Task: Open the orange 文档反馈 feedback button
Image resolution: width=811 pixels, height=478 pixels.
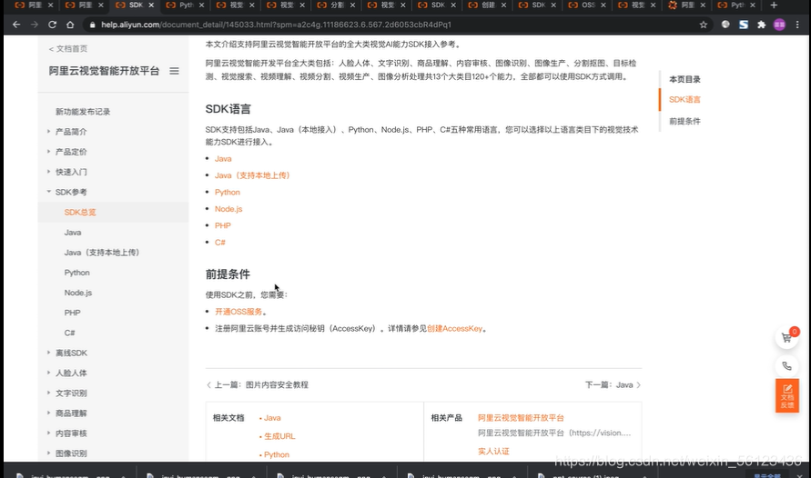Action: click(787, 395)
